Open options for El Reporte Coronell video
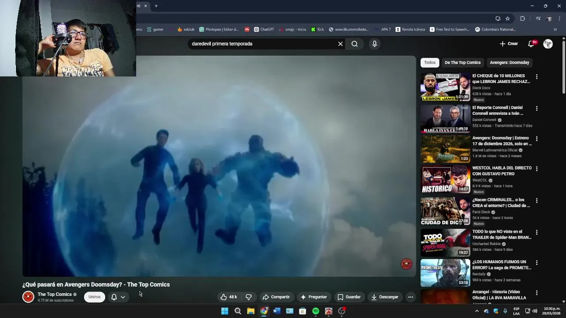 tap(537, 108)
